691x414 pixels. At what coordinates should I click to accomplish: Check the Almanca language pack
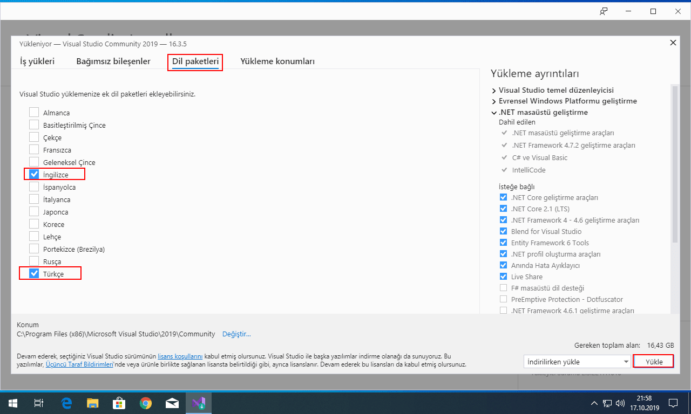[x=34, y=113]
